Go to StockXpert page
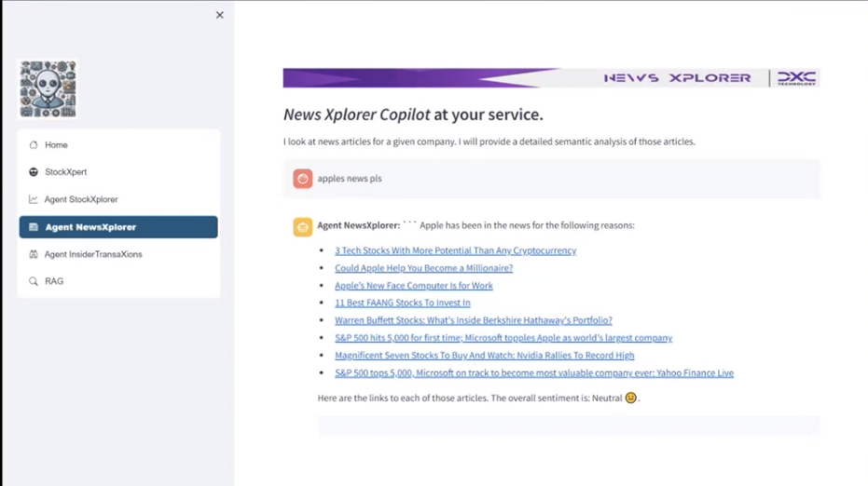This screenshot has width=868, height=486. coord(118,172)
